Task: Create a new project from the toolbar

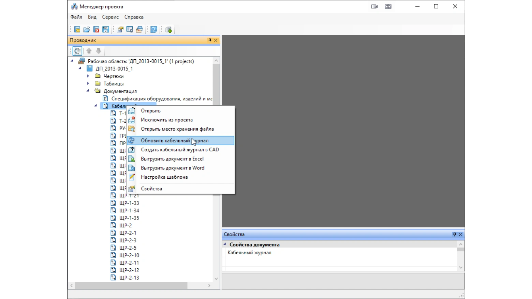Action: tap(77, 30)
